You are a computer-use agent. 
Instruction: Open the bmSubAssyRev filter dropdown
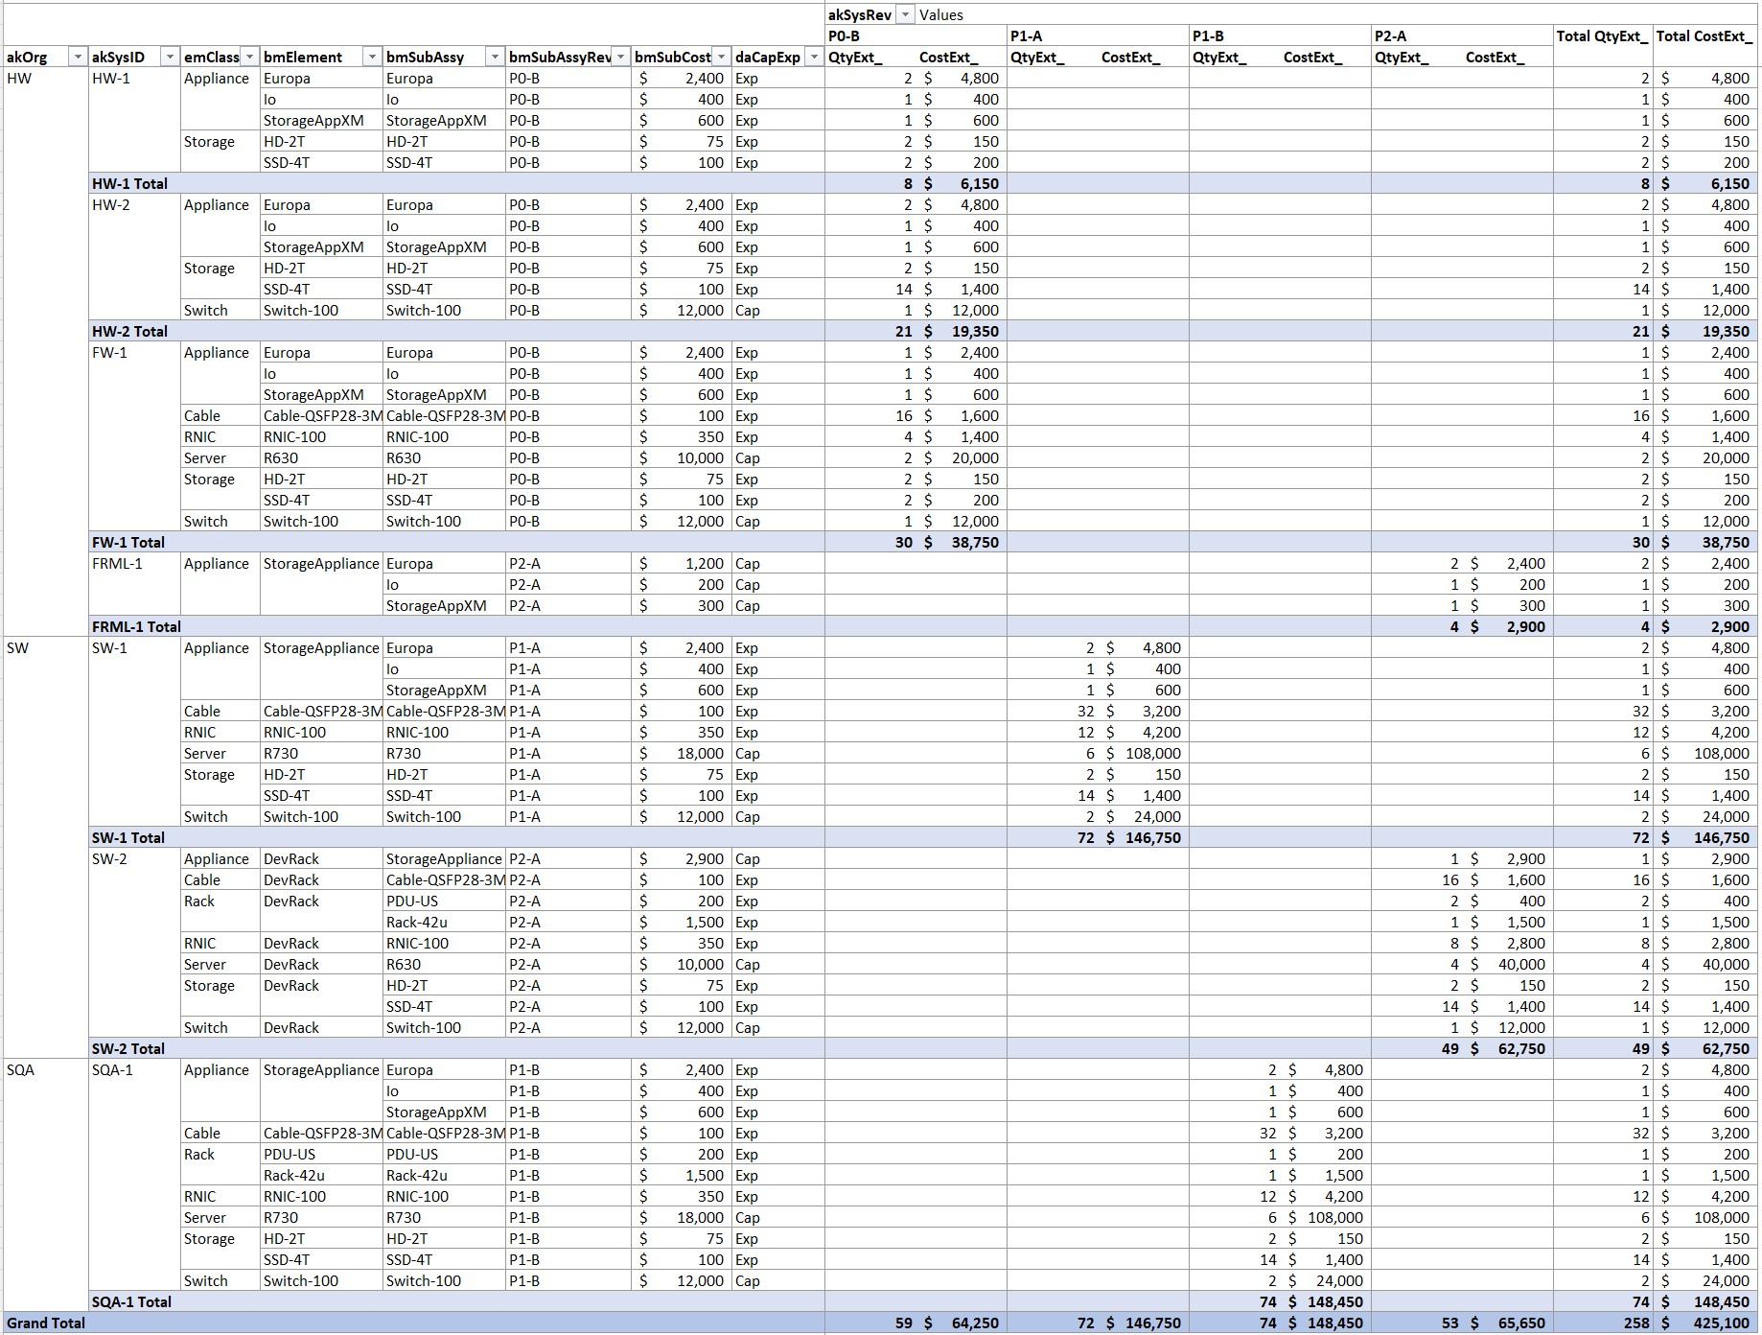(621, 58)
